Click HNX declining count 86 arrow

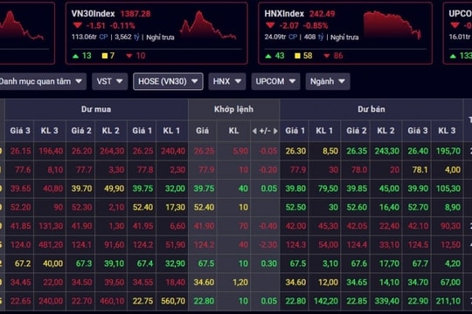pyautogui.click(x=327, y=56)
